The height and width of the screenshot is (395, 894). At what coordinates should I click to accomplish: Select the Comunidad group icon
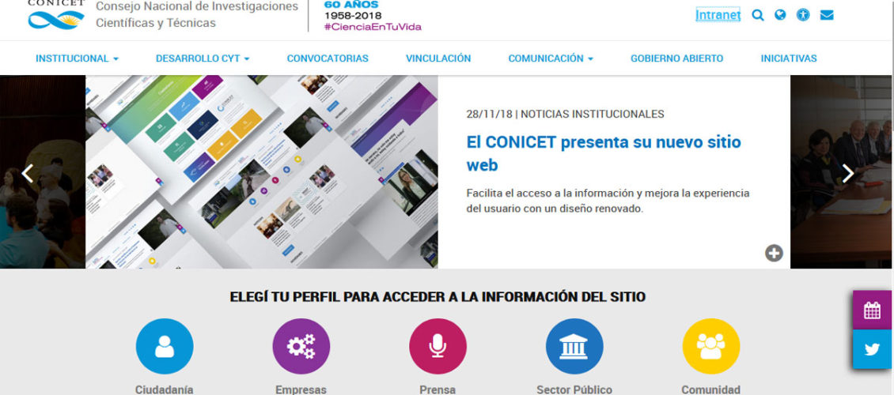[x=711, y=346]
